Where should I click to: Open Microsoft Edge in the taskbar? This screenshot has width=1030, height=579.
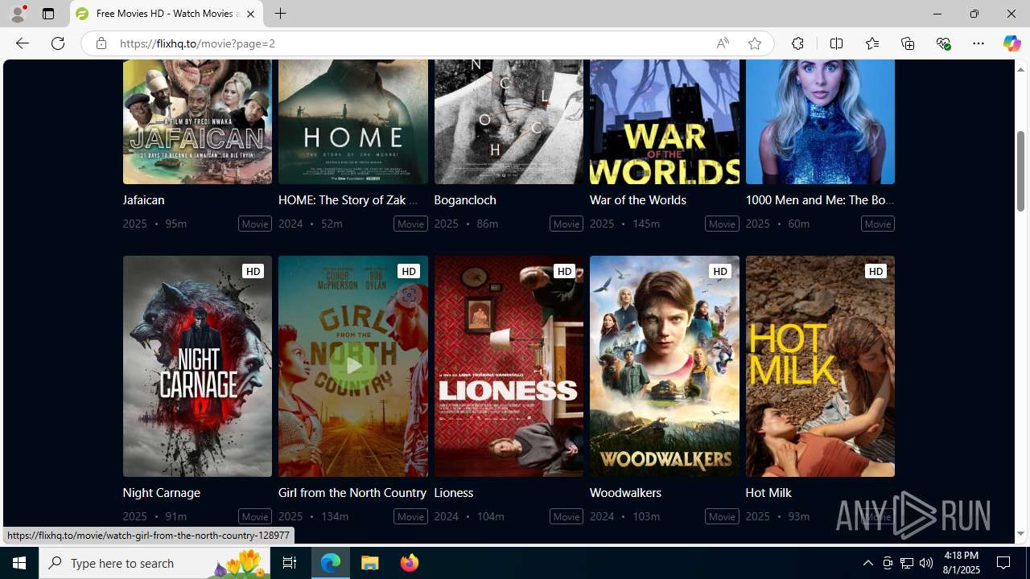click(x=331, y=563)
